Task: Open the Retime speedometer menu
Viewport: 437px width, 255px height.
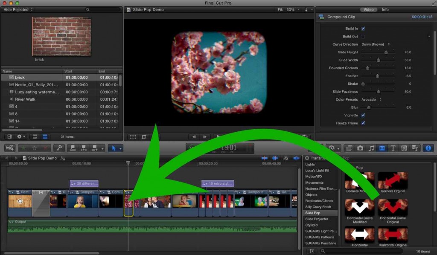Action: 333,148
